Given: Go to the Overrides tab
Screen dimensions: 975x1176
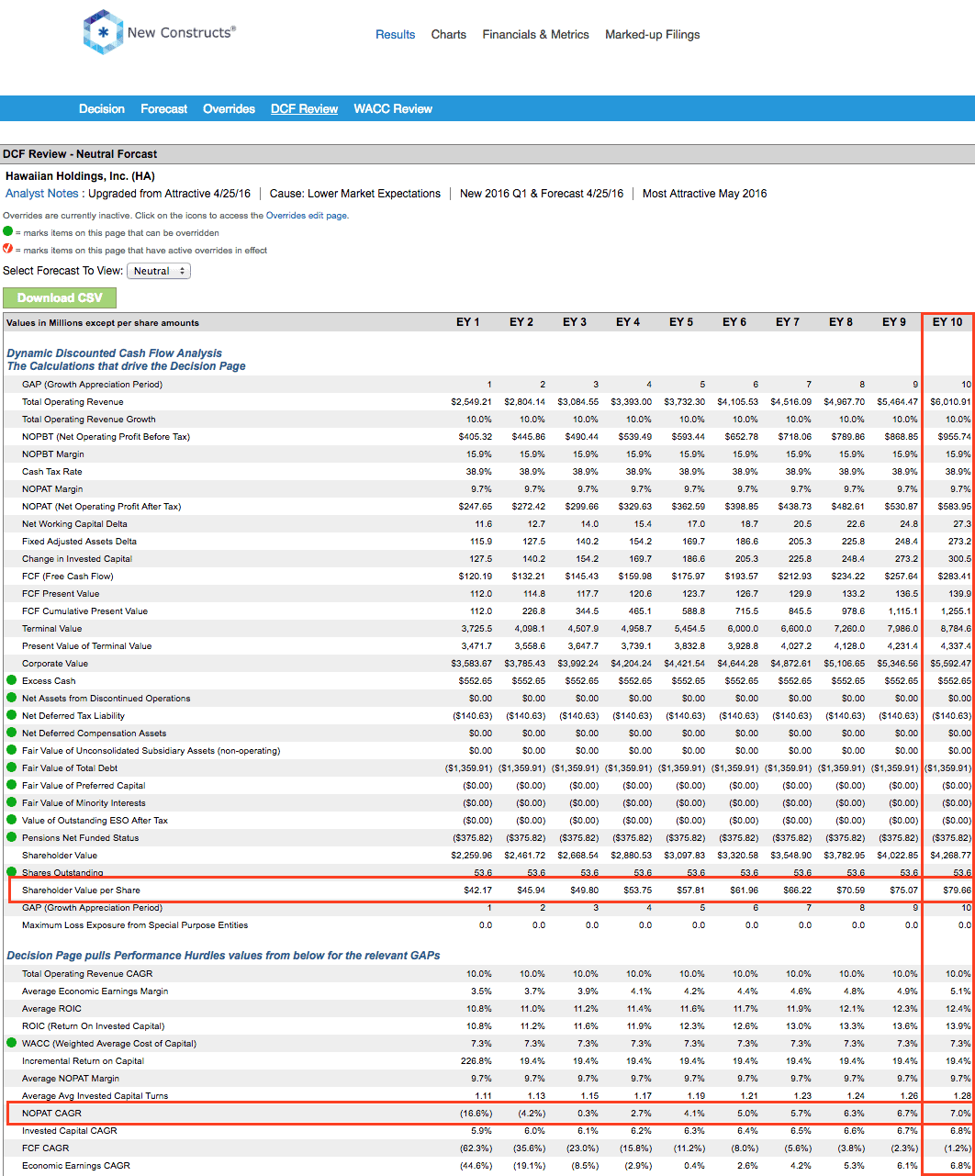Looking at the screenshot, I should 230,108.
